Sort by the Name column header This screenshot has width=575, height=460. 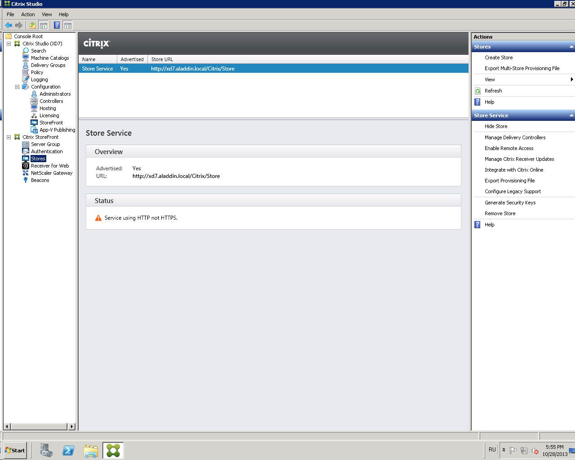tap(97, 59)
